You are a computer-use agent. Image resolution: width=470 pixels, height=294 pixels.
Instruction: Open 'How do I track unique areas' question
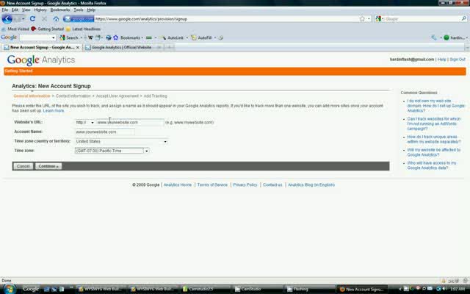tap(434, 139)
